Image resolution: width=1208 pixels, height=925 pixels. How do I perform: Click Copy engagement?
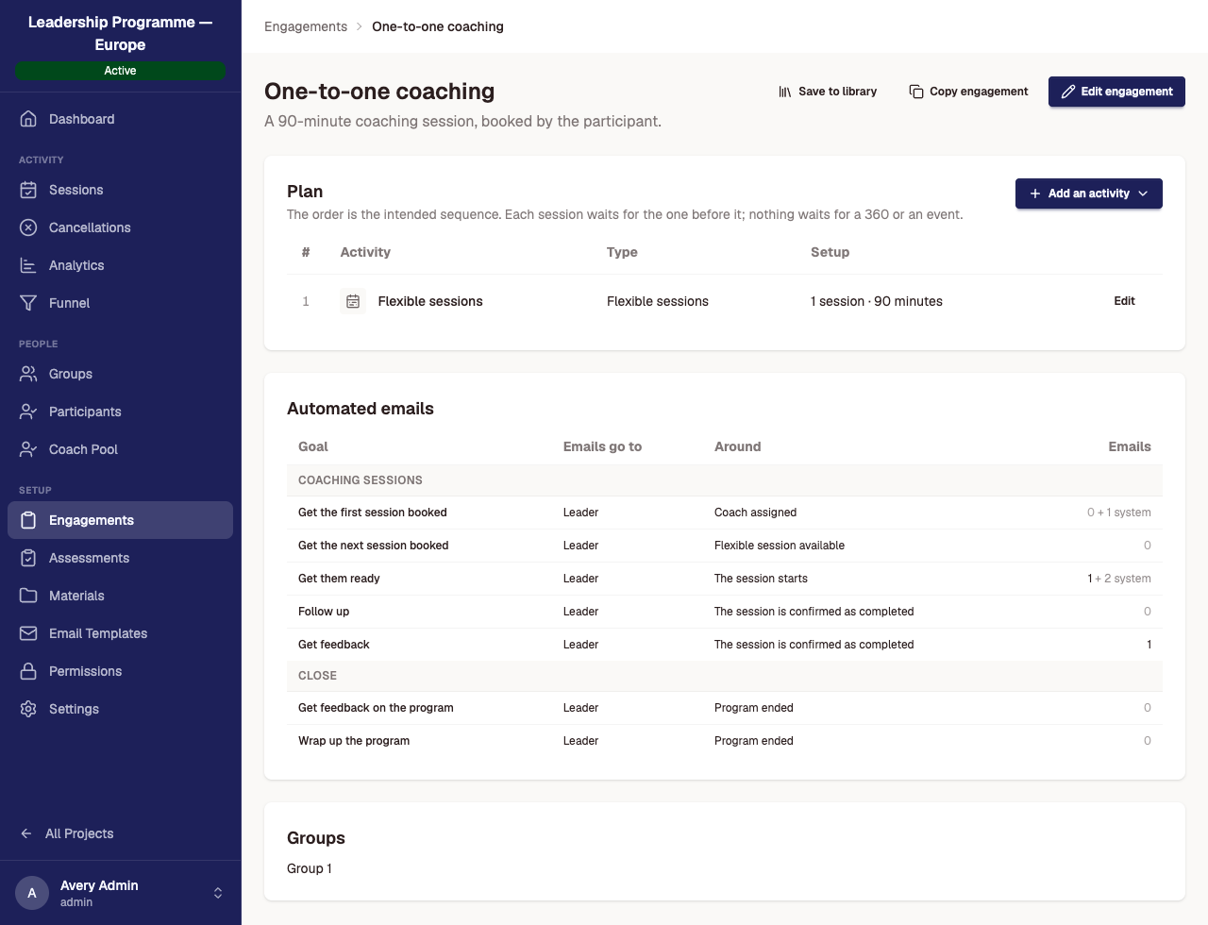[x=968, y=92]
